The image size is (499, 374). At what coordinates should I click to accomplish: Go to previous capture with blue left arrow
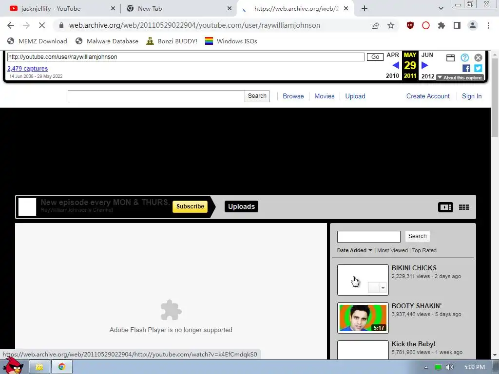tap(396, 65)
